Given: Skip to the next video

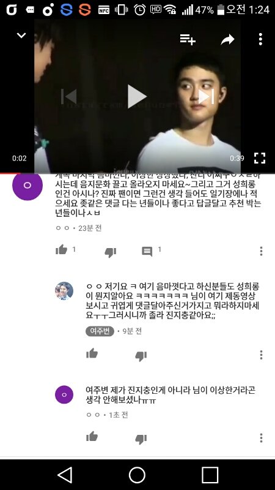Looking at the screenshot, I should 206,97.
